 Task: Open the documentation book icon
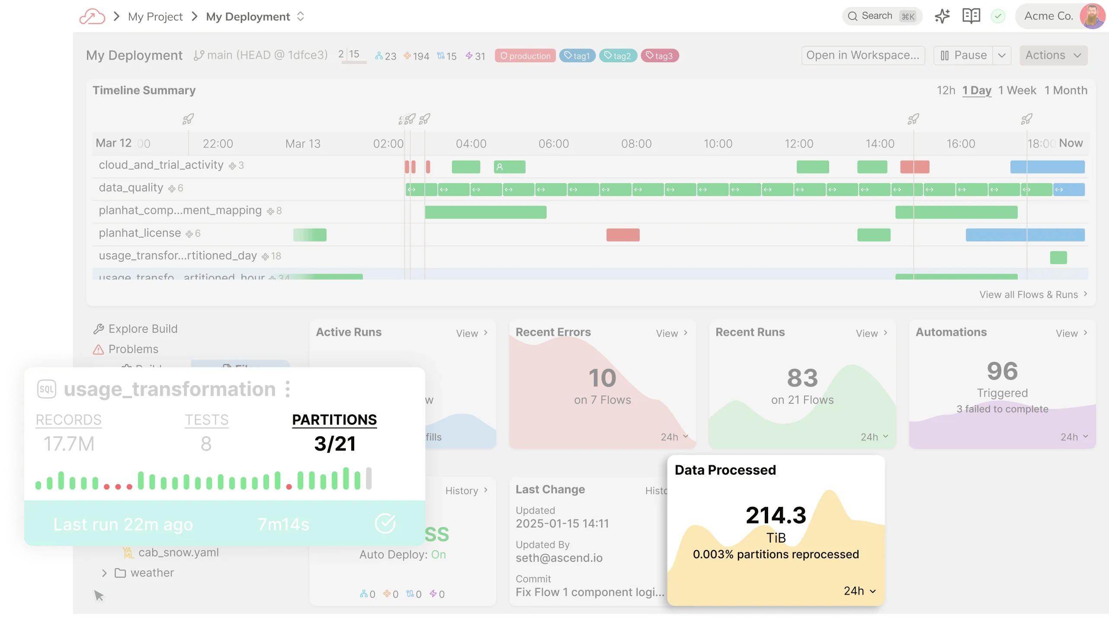(x=971, y=16)
